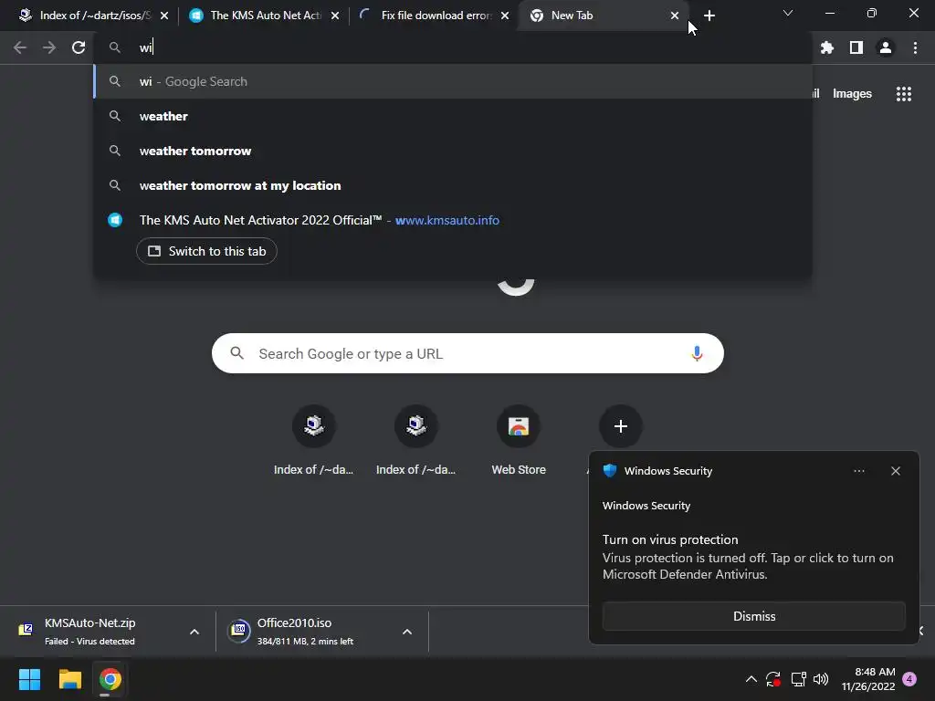Click the Switch to this tab button
This screenshot has height=701, width=935.
[206, 251]
